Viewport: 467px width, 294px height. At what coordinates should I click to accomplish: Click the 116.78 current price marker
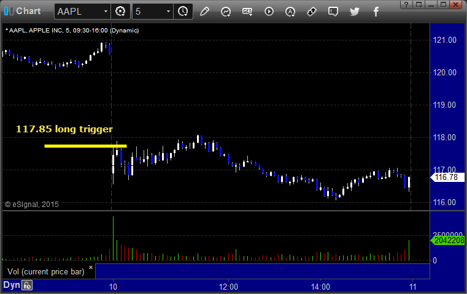point(447,178)
